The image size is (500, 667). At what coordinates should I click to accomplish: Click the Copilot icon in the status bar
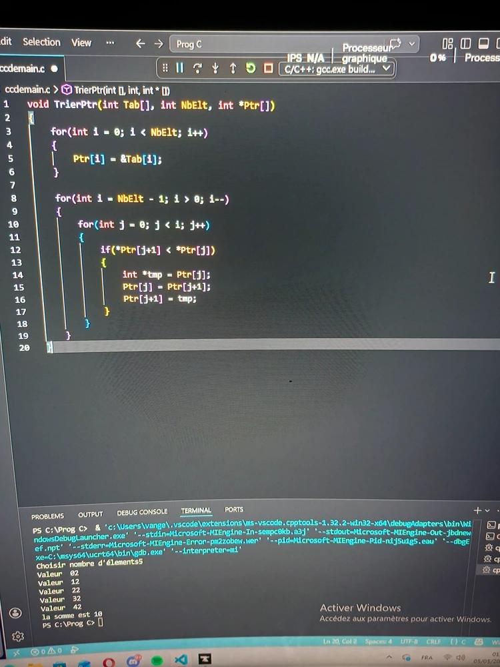coord(479,642)
